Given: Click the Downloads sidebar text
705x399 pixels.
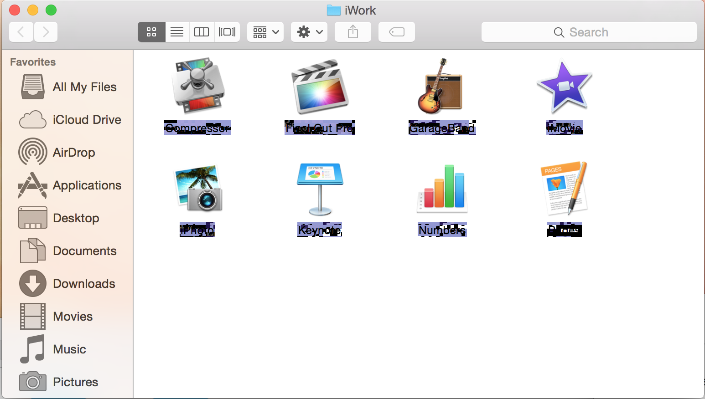Looking at the screenshot, I should (x=84, y=284).
